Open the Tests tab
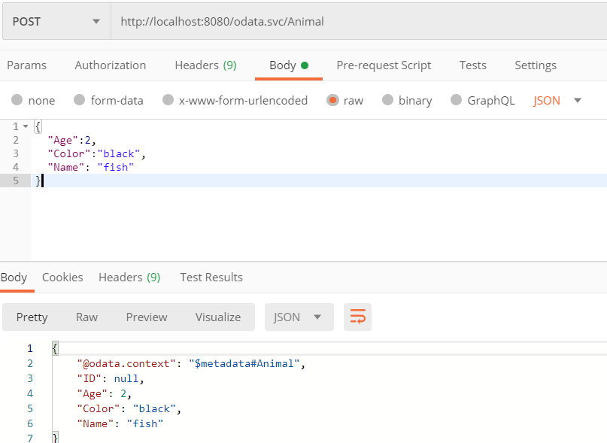607x443 pixels. pyautogui.click(x=472, y=65)
